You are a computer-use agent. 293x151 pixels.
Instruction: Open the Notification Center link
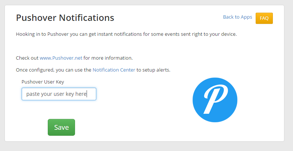(114, 70)
